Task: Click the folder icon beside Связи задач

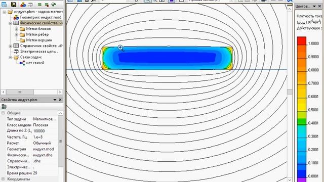Action: [16, 57]
